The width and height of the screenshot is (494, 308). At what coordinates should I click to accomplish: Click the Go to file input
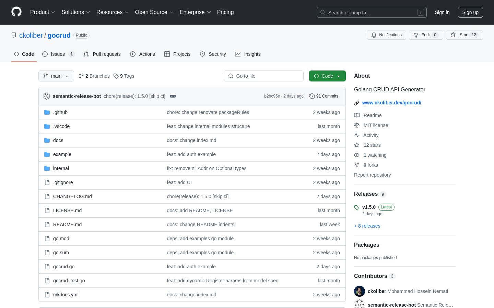click(263, 76)
